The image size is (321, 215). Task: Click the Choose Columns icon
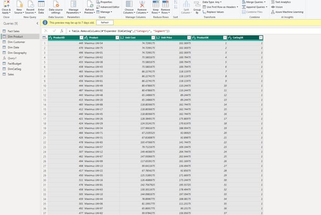click(129, 4)
